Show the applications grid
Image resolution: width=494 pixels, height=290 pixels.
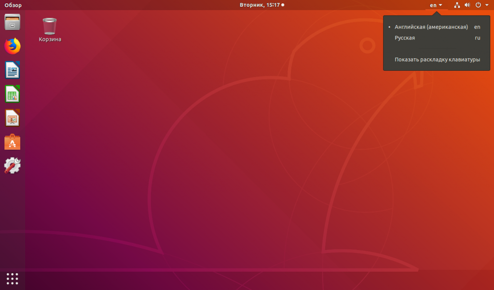[x=13, y=278]
